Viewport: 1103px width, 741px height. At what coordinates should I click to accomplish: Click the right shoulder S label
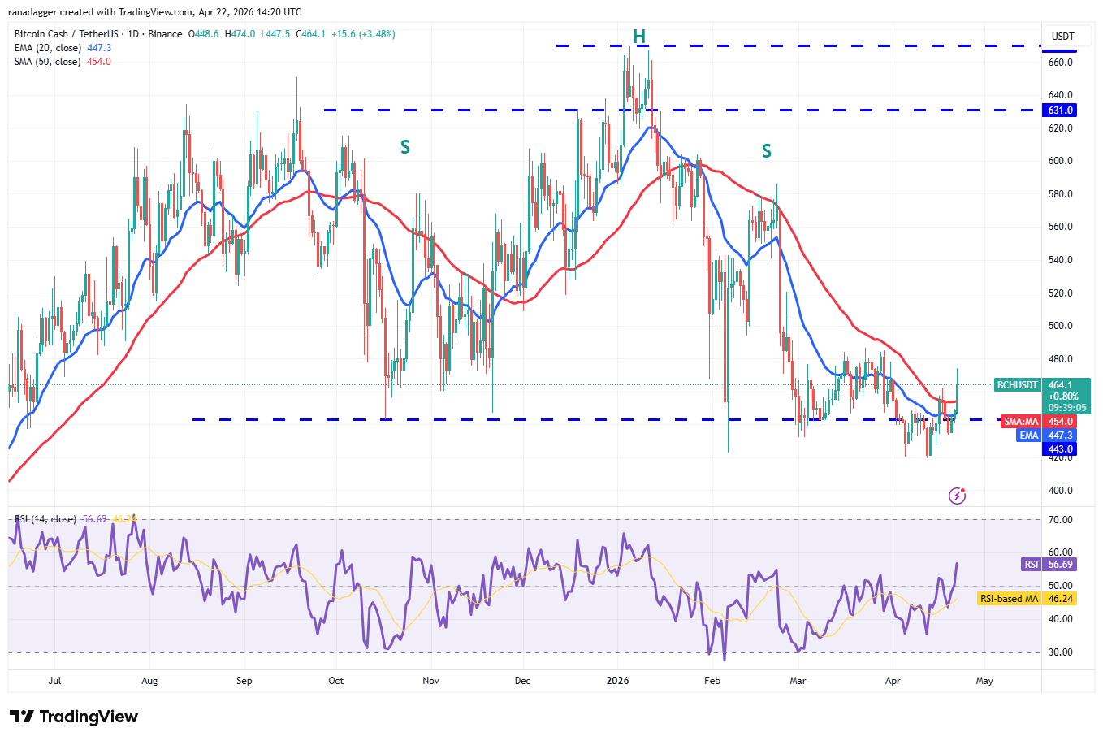click(x=766, y=151)
